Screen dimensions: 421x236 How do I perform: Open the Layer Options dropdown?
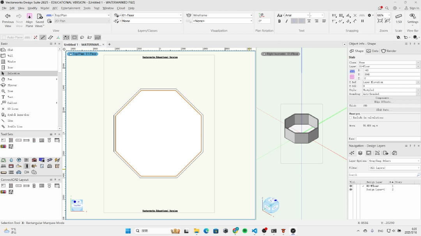(x=394, y=161)
